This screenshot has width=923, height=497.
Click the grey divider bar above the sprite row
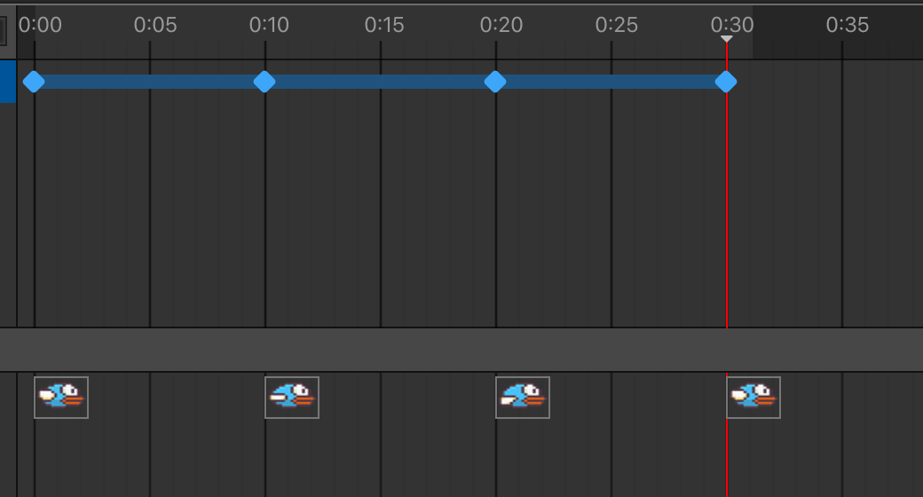pyautogui.click(x=461, y=350)
